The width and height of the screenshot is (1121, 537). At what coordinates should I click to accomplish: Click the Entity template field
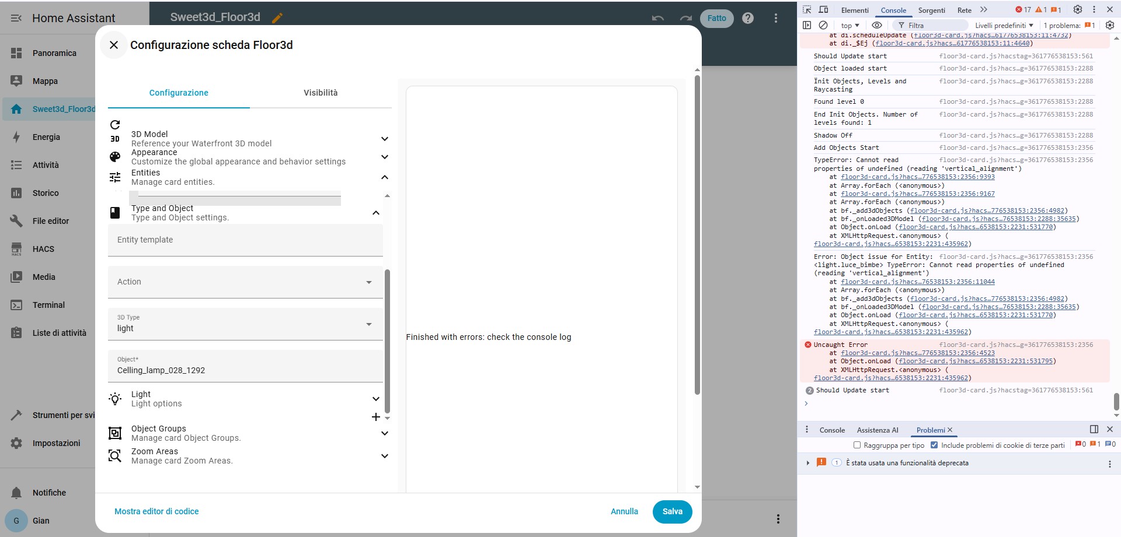coord(245,240)
